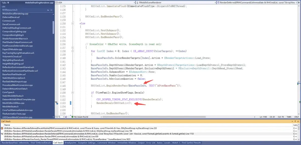301x145 pixels.
Task: Open the Immediate Window tab
Action: click(127, 143)
